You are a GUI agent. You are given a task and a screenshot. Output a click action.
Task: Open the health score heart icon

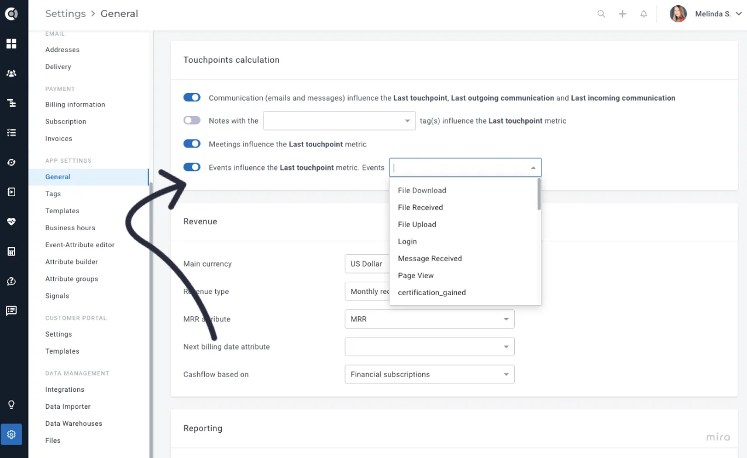click(11, 222)
